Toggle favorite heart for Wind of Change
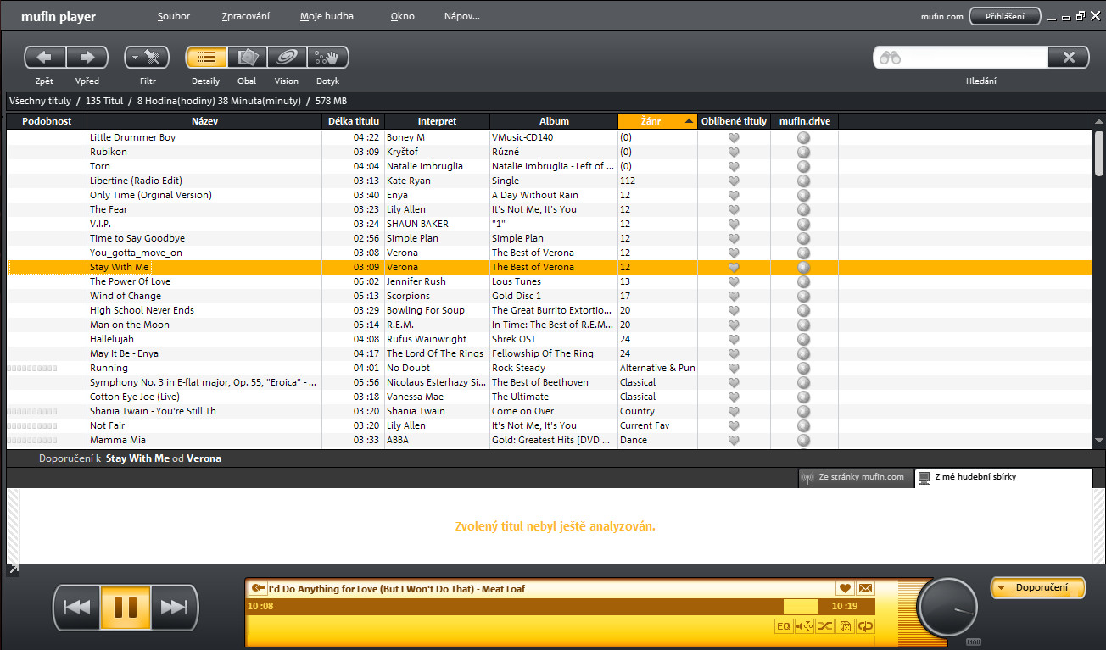 (x=734, y=296)
